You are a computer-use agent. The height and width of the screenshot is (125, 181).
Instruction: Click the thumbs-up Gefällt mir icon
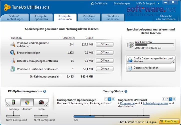(92, 3)
